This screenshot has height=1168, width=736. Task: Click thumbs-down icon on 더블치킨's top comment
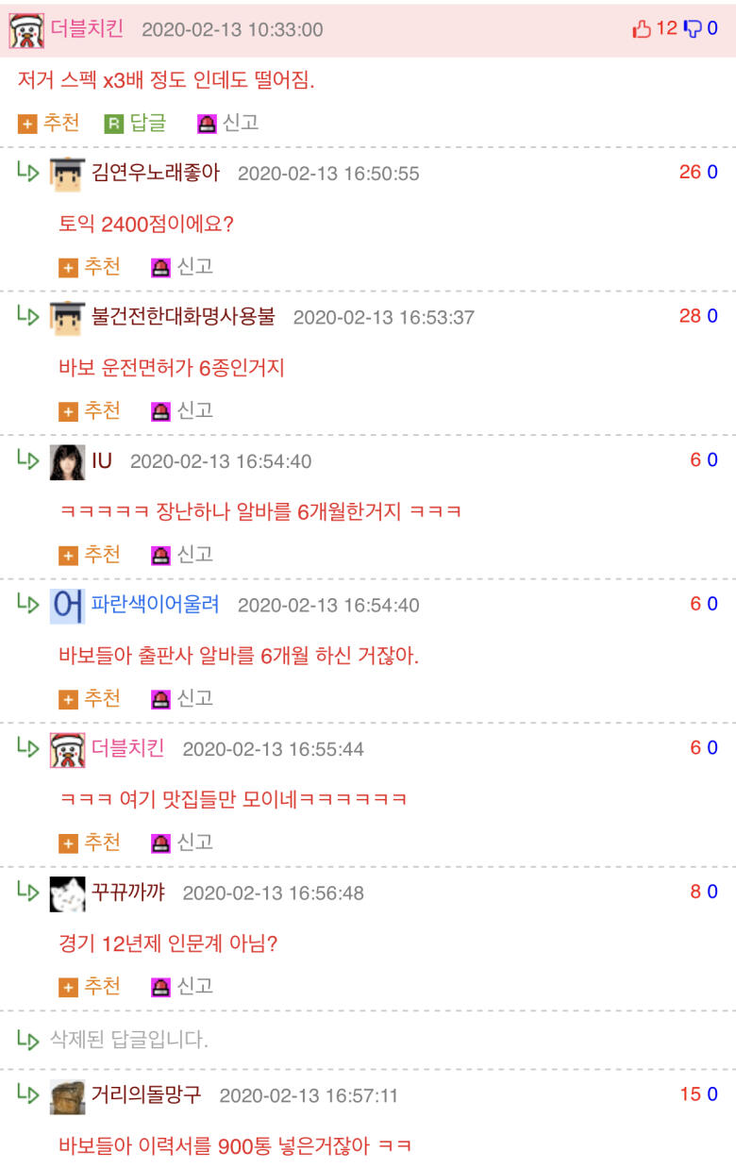coord(693,29)
